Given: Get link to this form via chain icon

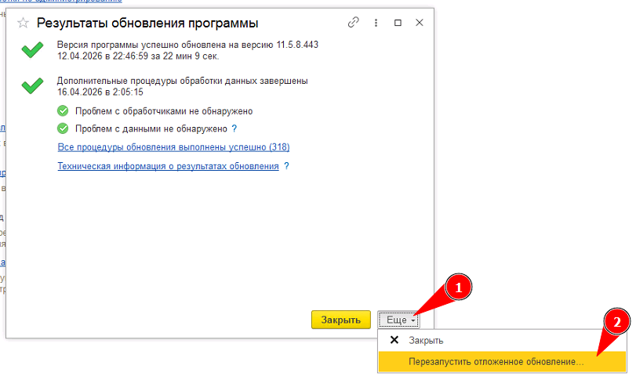Looking at the screenshot, I should [354, 24].
